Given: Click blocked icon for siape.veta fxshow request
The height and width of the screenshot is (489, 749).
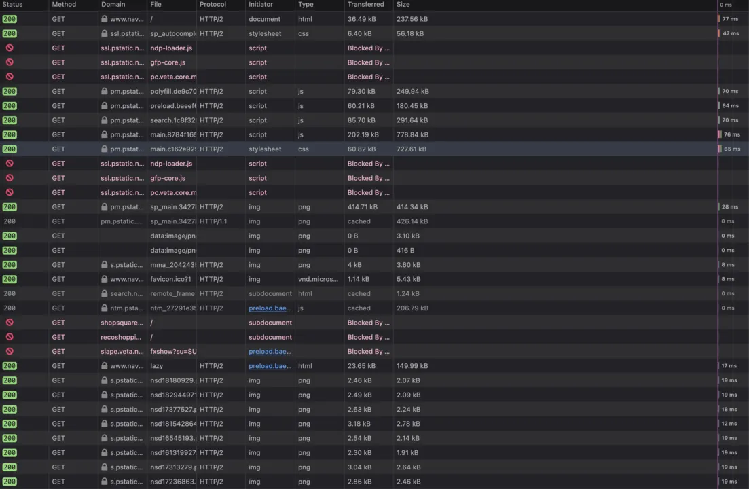Looking at the screenshot, I should pos(10,352).
